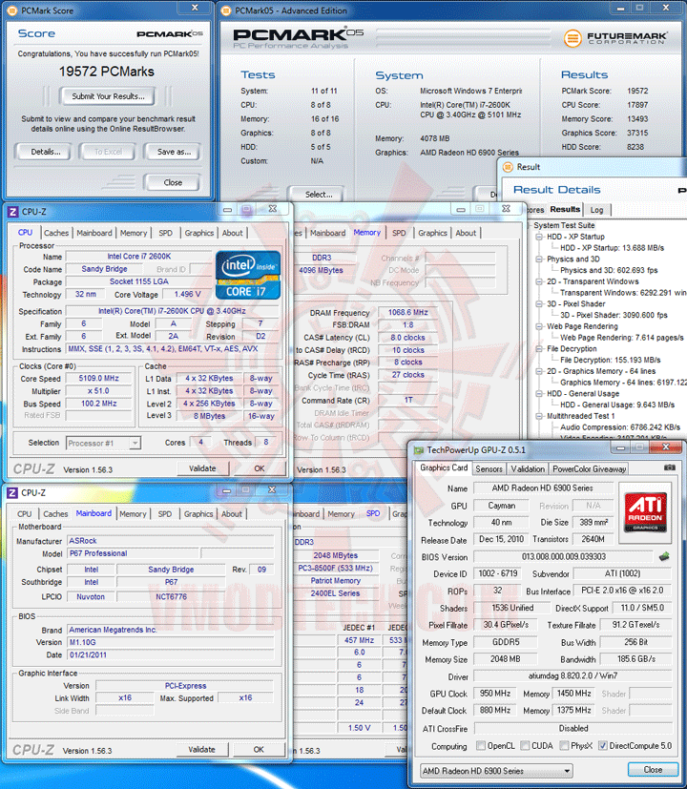This screenshot has width=687, height=789.
Task: Click the Memory Size field showing 2048 MB
Action: pos(506,659)
